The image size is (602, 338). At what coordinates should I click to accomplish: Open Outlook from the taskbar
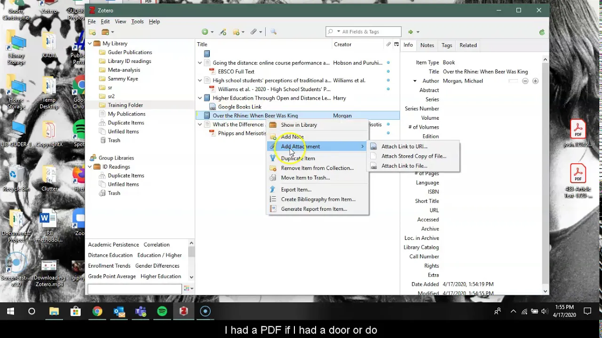119,311
